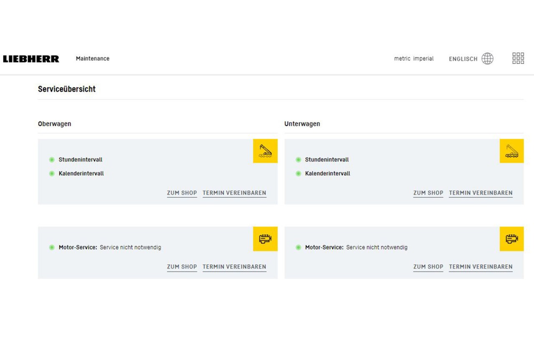Screen dimensions: 534x361
Task: Click Kalenderintervall under Unterwagen
Action: coord(327,174)
